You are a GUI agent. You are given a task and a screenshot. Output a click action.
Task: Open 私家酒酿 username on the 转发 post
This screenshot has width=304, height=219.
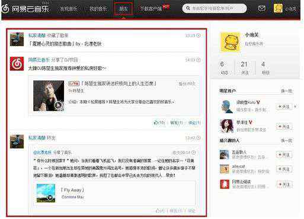coord(37,138)
